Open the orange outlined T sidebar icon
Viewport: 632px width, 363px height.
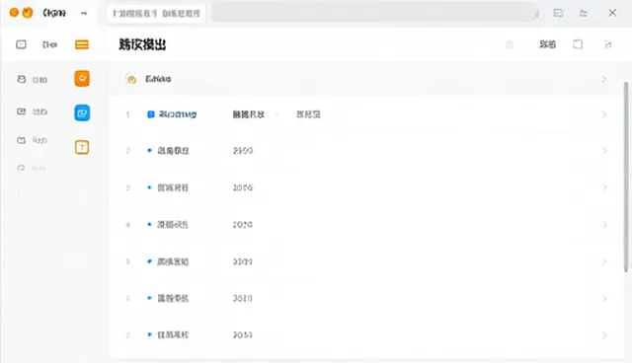(x=82, y=147)
